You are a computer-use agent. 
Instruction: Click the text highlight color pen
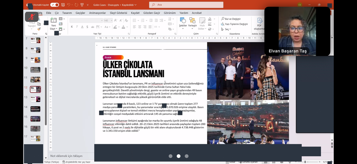115,27
